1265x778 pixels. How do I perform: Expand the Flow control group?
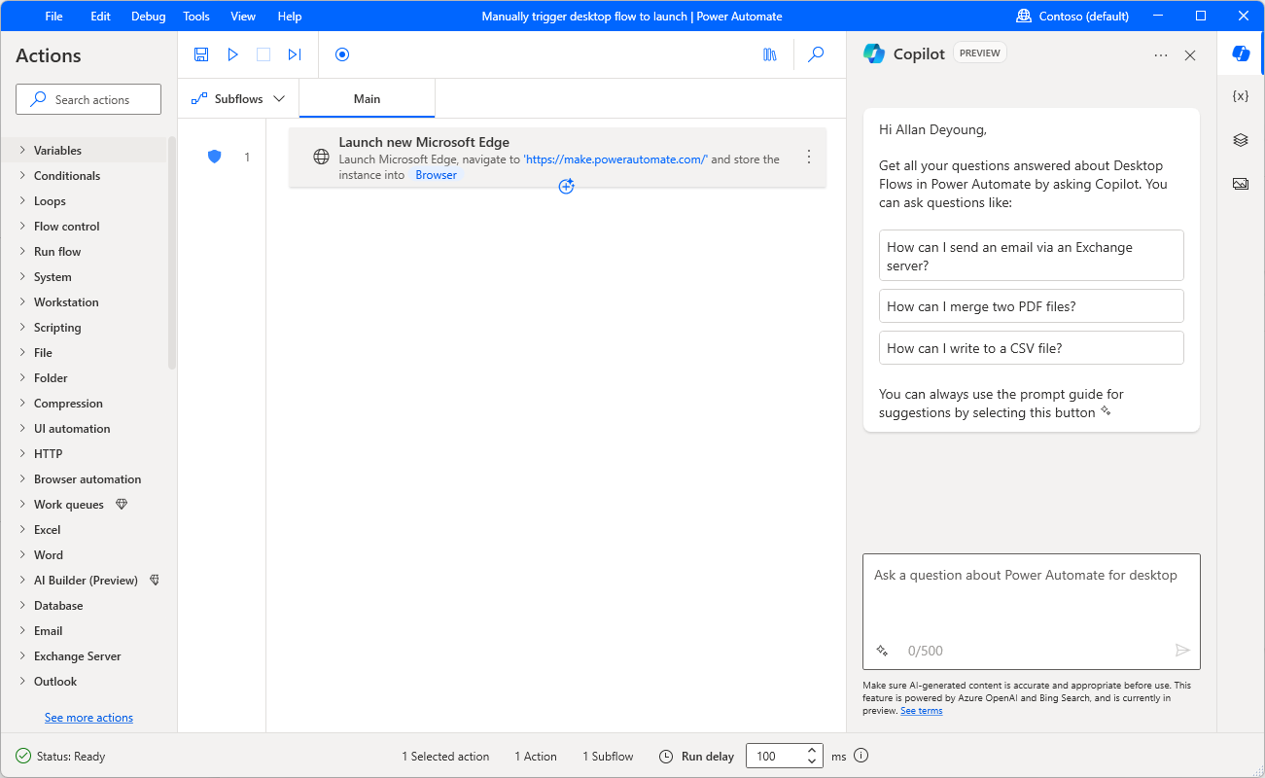point(22,226)
